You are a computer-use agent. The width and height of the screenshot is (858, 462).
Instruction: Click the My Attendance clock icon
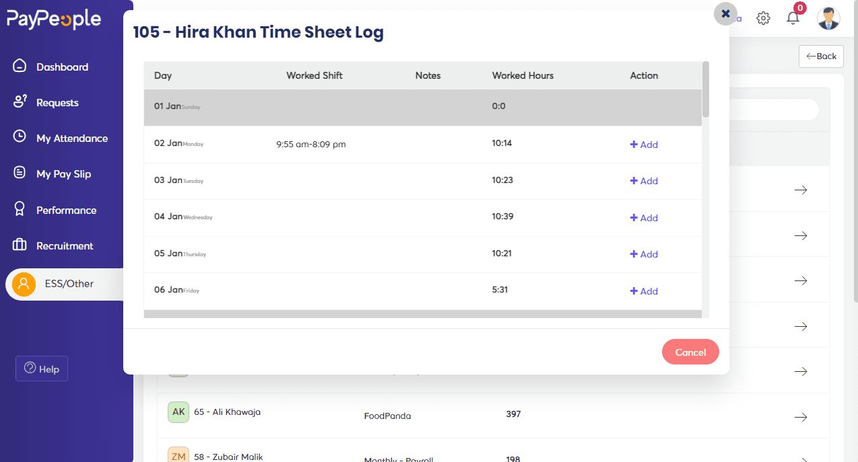(x=20, y=138)
